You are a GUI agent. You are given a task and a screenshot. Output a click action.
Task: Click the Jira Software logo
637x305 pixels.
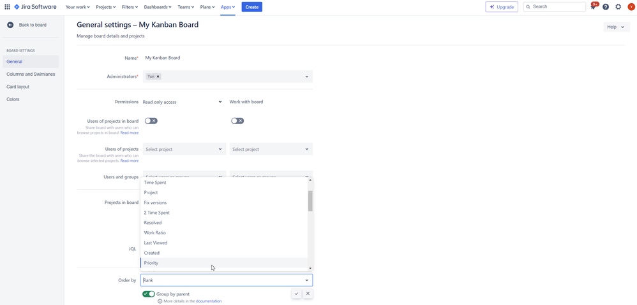[35, 7]
